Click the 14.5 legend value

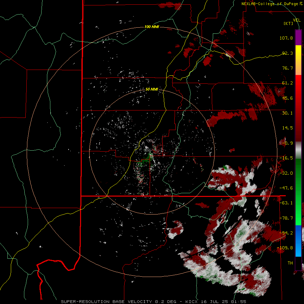[287, 128]
